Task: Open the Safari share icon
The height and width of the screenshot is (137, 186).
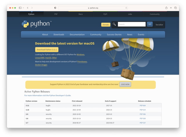Action: 166,8
